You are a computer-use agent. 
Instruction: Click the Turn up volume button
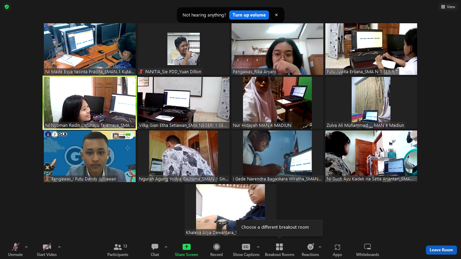[249, 15]
